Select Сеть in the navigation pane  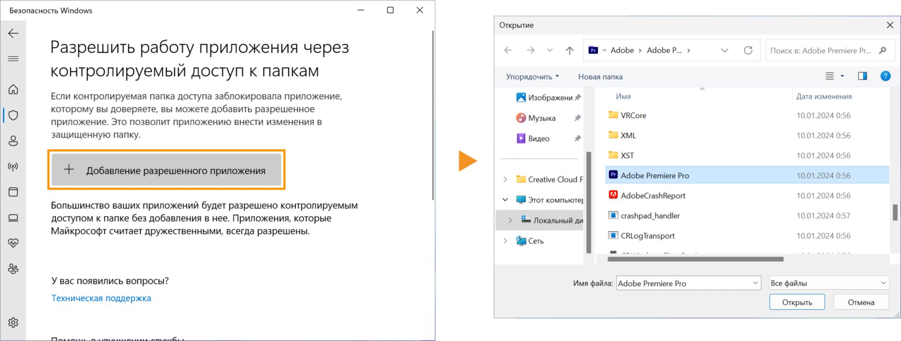coord(530,241)
